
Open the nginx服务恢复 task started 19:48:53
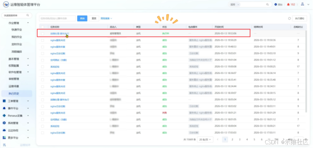(x=58, y=47)
